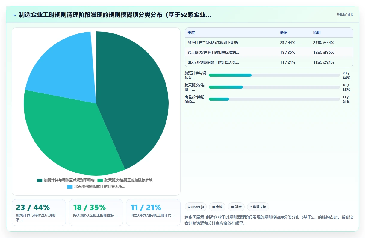365x238 pixels.
Task: Select table cell 加班计算与调休互斥规则不明确
Action: pyautogui.click(x=213, y=43)
